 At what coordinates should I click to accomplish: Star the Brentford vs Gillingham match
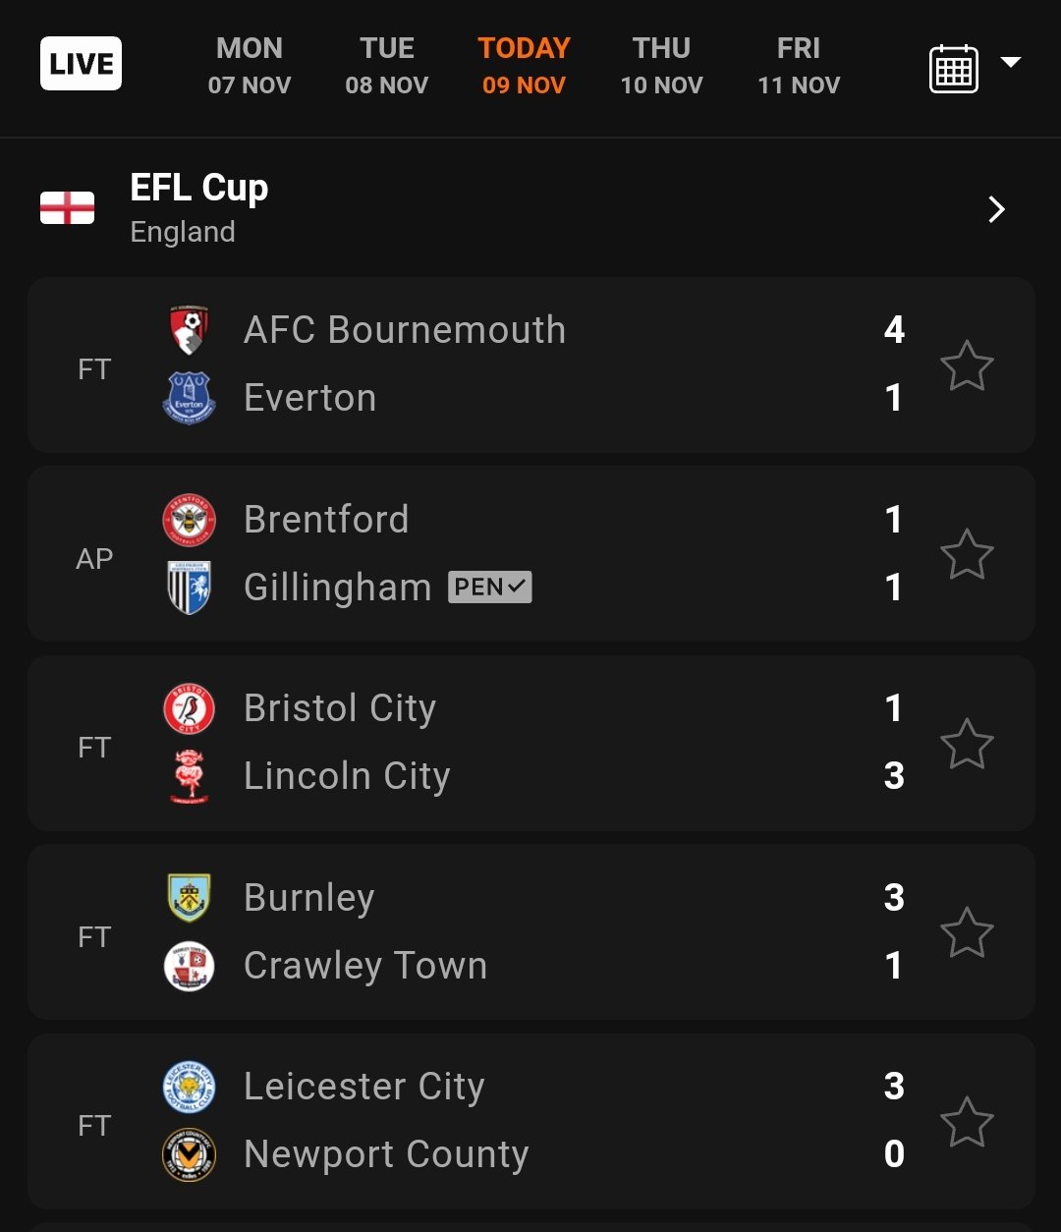pyautogui.click(x=967, y=554)
